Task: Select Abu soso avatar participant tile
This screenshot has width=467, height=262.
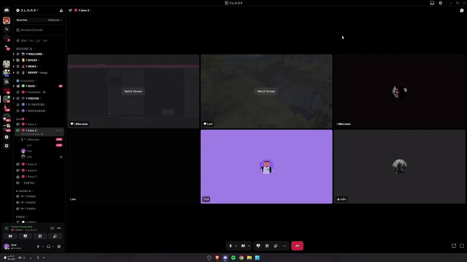Action: coord(400,91)
